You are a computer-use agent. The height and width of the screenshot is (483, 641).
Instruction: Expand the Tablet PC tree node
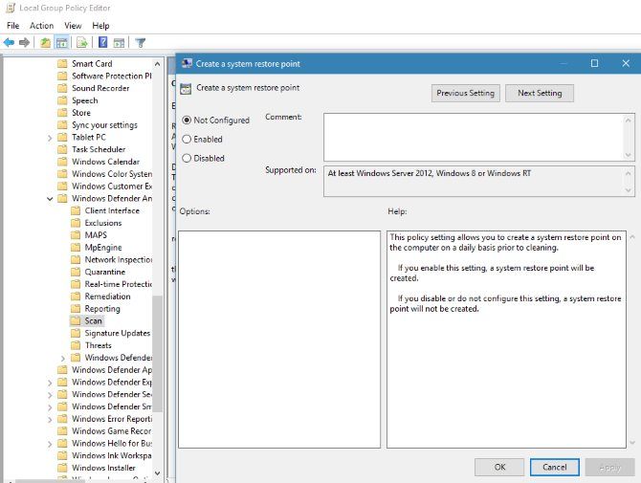(x=50, y=138)
